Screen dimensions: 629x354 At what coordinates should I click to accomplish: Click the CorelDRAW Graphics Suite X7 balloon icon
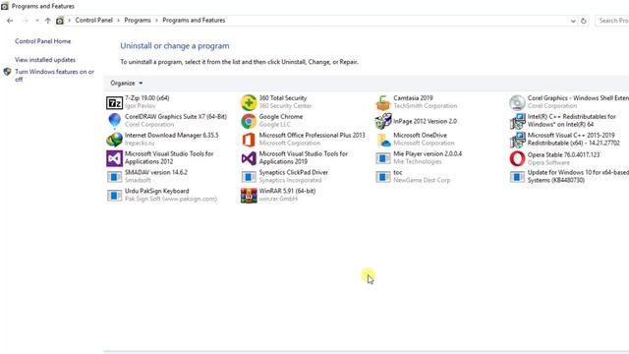pos(114,121)
